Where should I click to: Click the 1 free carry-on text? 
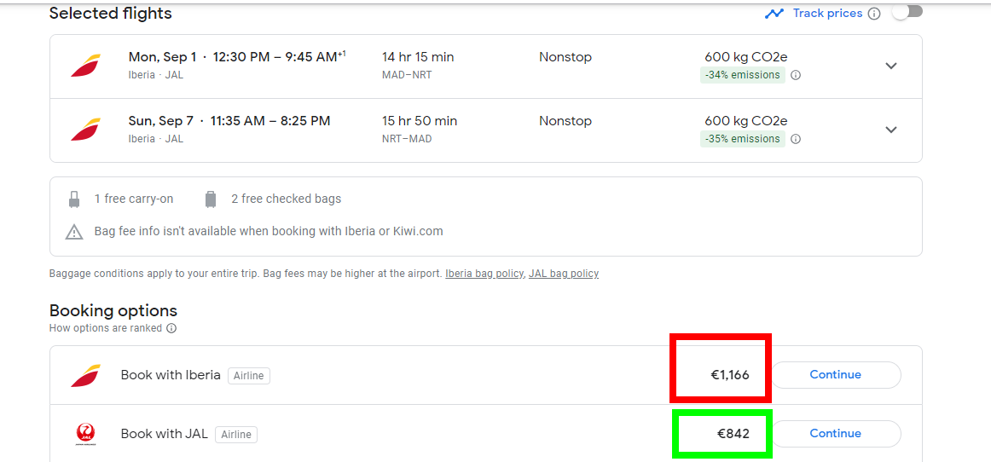[x=134, y=199]
